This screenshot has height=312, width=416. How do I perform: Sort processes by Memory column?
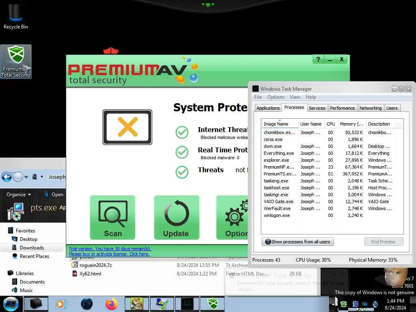coord(351,124)
